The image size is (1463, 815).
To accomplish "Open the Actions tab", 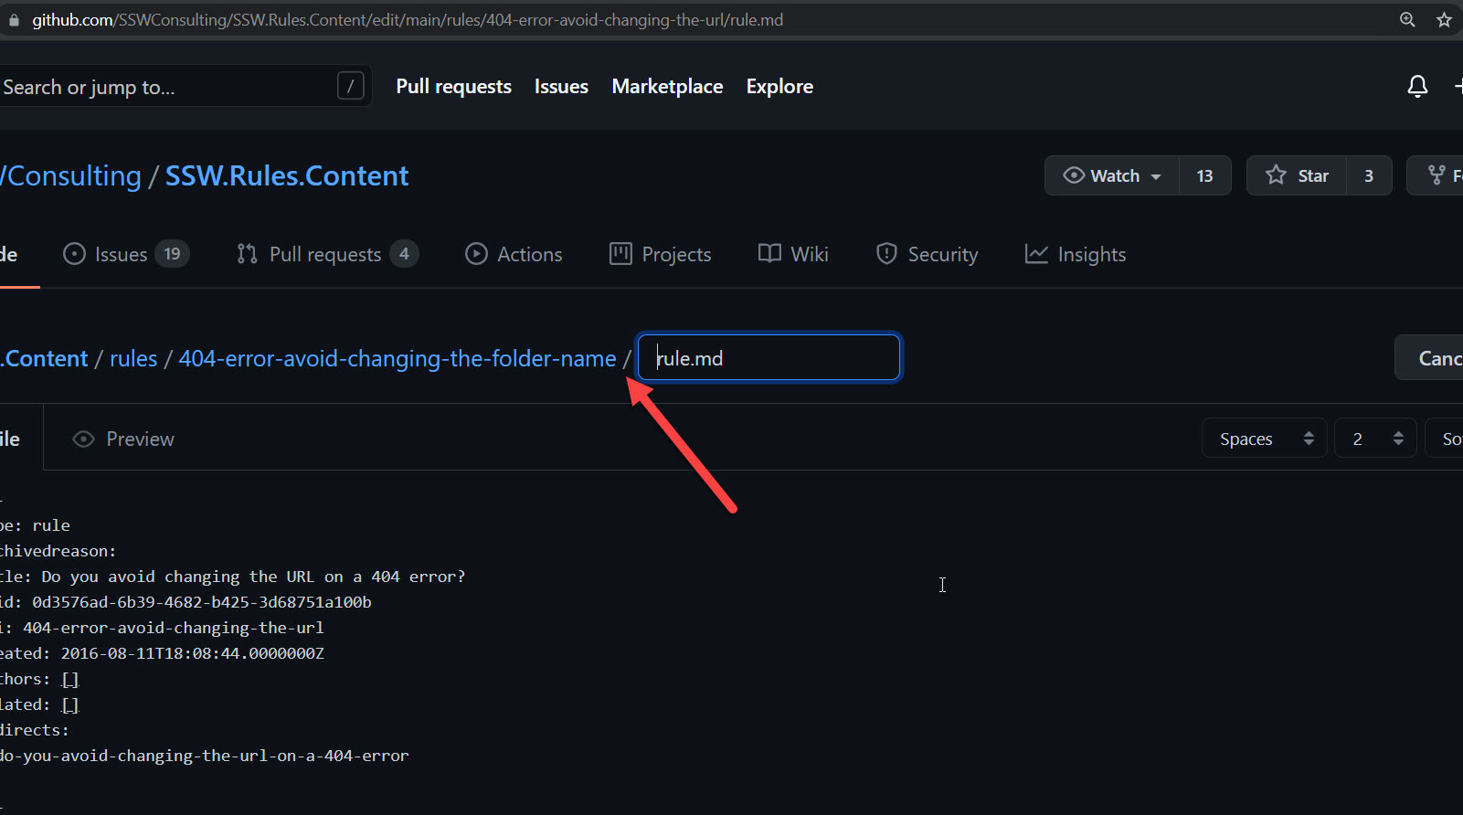I will click(x=514, y=254).
